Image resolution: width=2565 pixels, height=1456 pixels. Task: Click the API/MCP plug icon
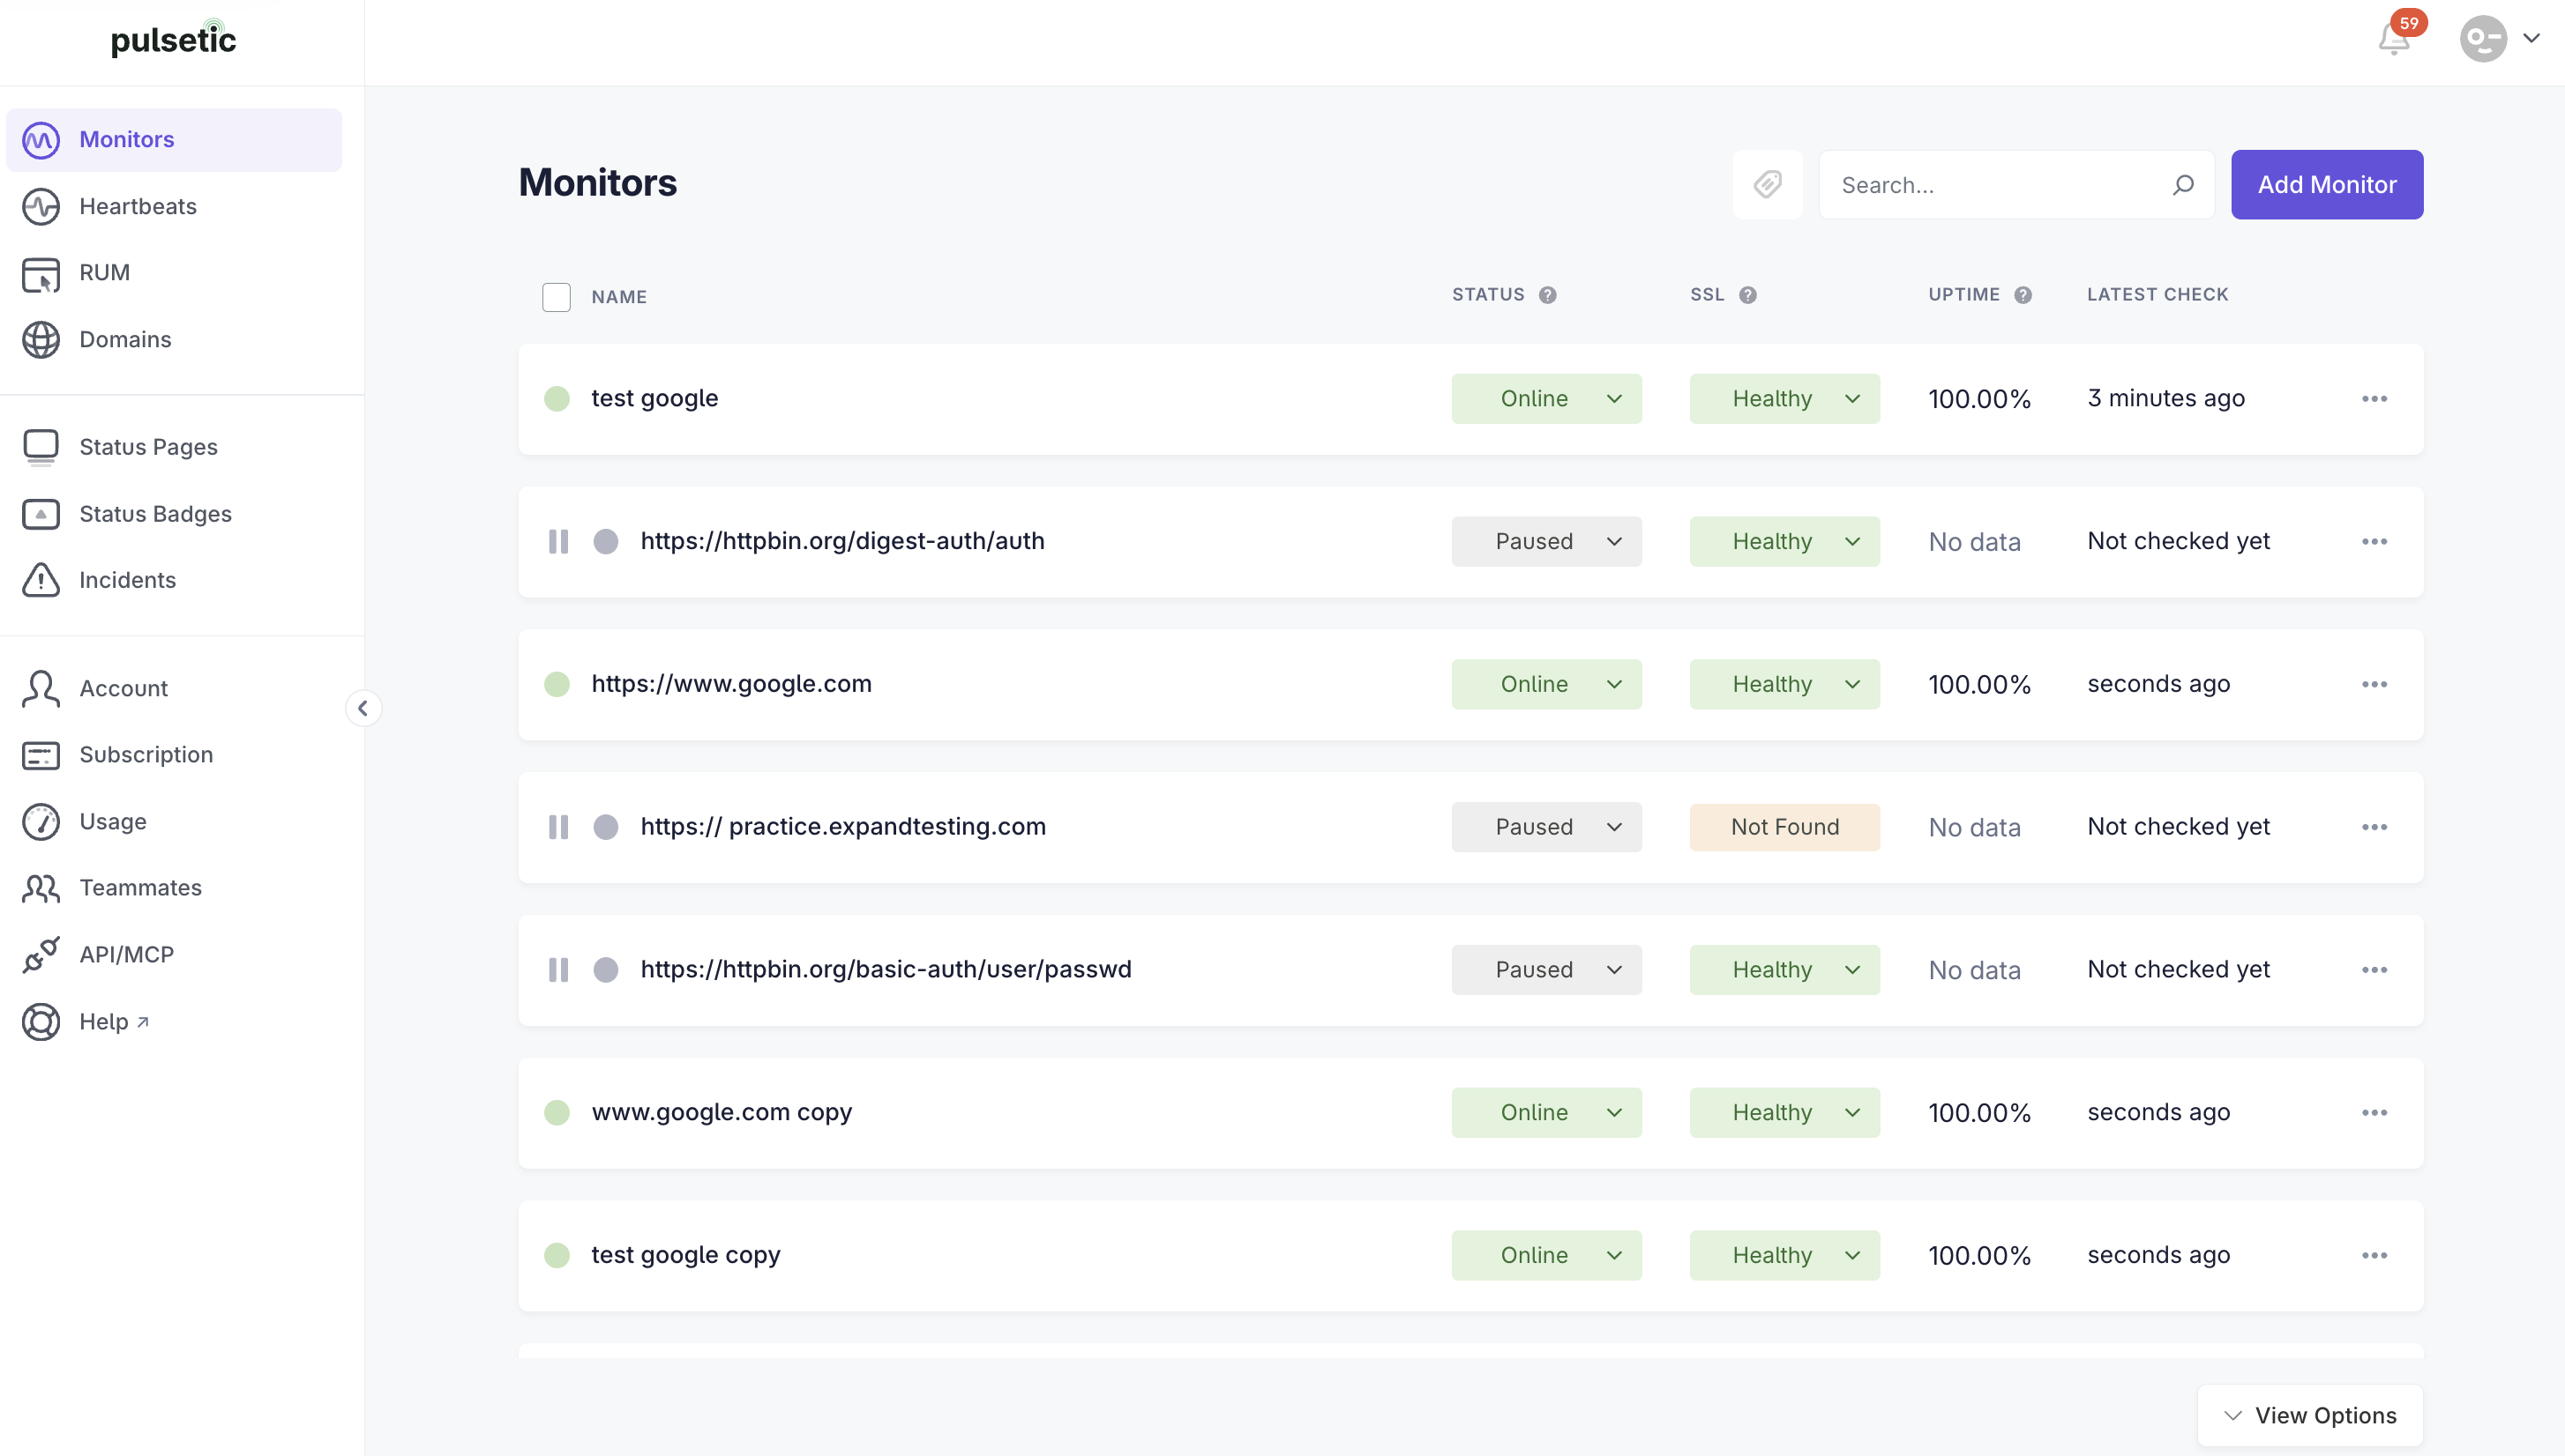point(41,955)
